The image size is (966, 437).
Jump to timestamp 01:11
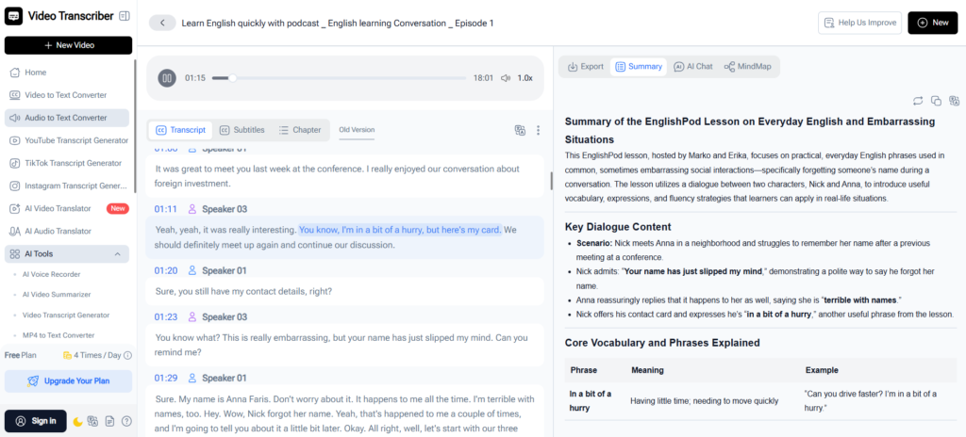point(166,209)
